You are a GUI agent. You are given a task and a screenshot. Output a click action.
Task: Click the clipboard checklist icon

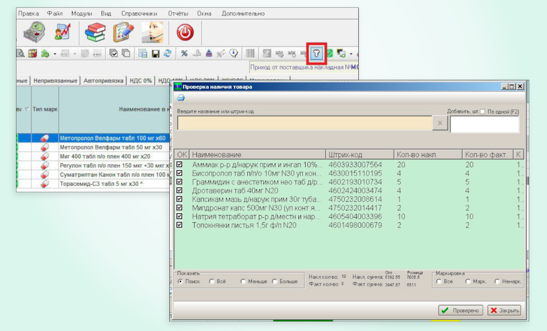point(123,33)
